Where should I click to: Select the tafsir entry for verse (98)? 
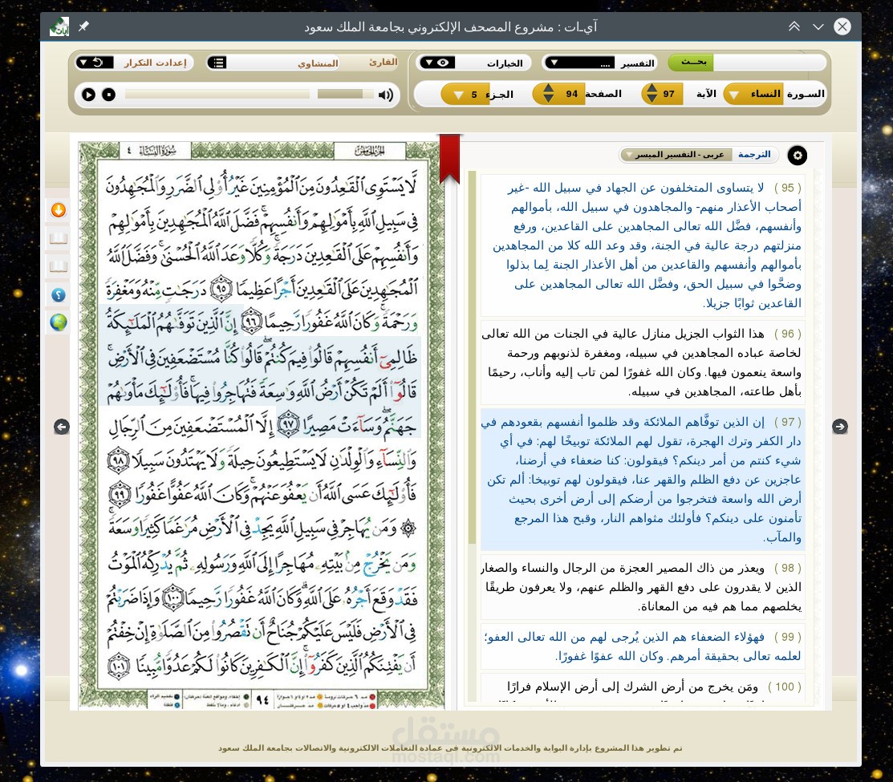[x=643, y=587]
